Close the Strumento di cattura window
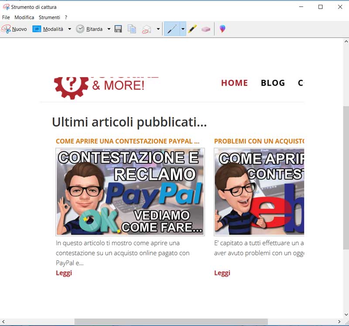The image size is (349, 326). (340, 7)
